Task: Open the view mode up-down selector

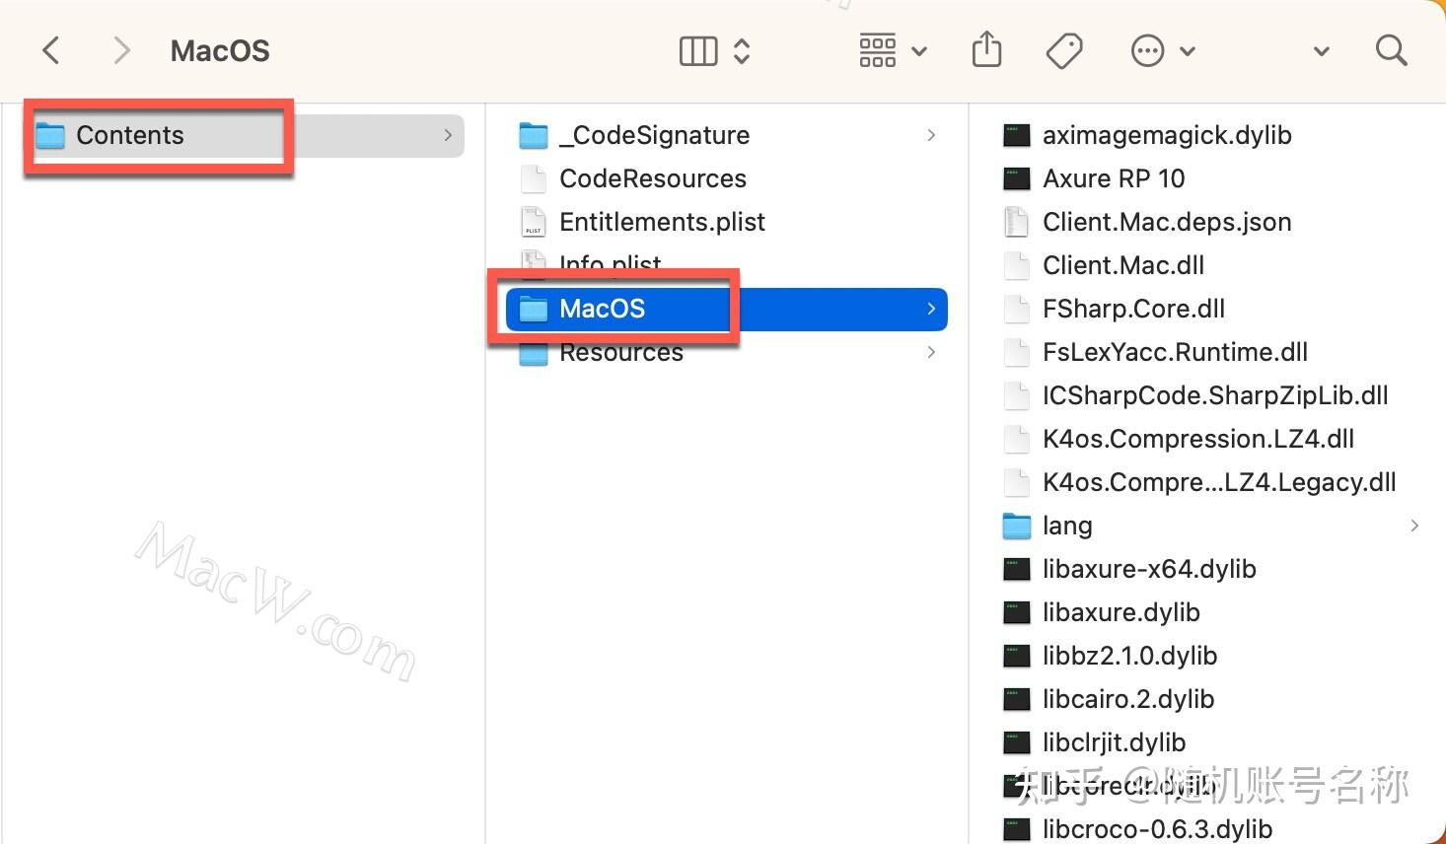Action: click(x=742, y=51)
